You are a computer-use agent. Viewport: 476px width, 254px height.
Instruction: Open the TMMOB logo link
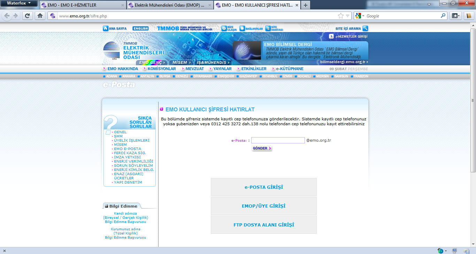pyautogui.click(x=168, y=28)
